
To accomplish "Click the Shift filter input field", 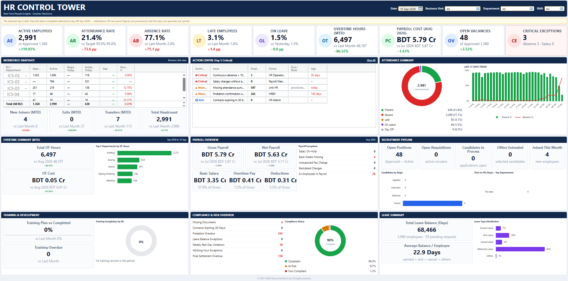I will coord(554,9).
